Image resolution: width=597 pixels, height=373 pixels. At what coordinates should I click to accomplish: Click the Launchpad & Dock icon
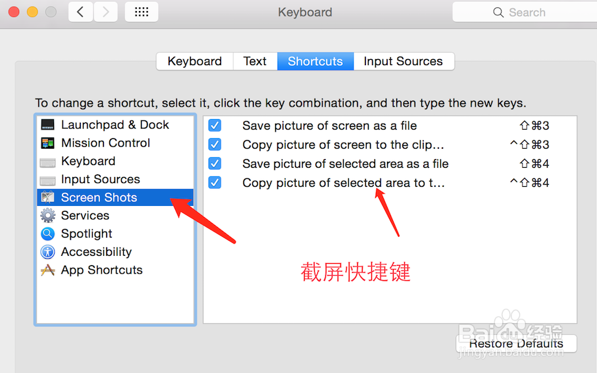pos(47,125)
